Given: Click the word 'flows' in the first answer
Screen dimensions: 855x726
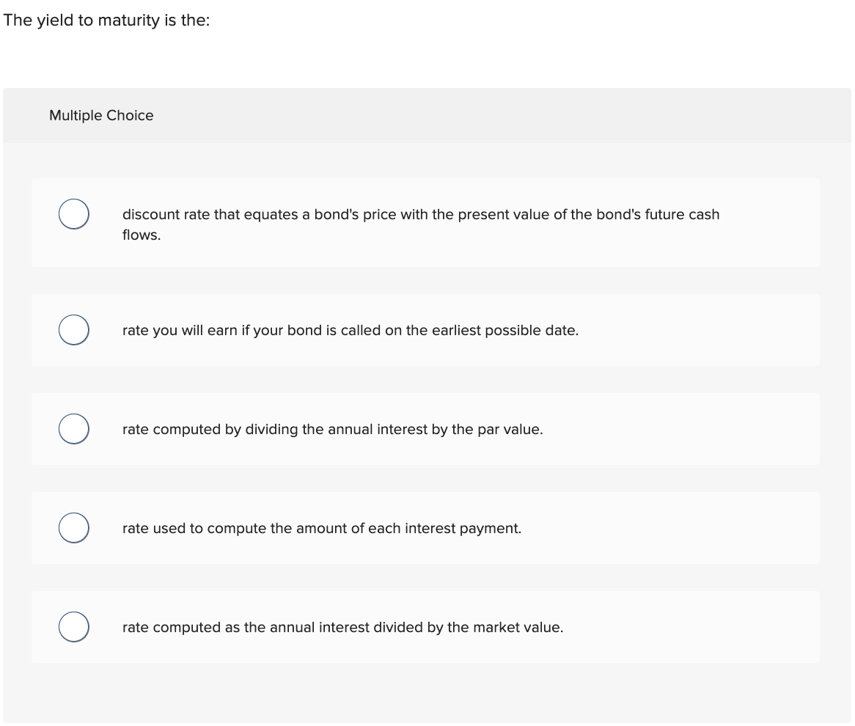Looking at the screenshot, I should pyautogui.click(x=140, y=235).
